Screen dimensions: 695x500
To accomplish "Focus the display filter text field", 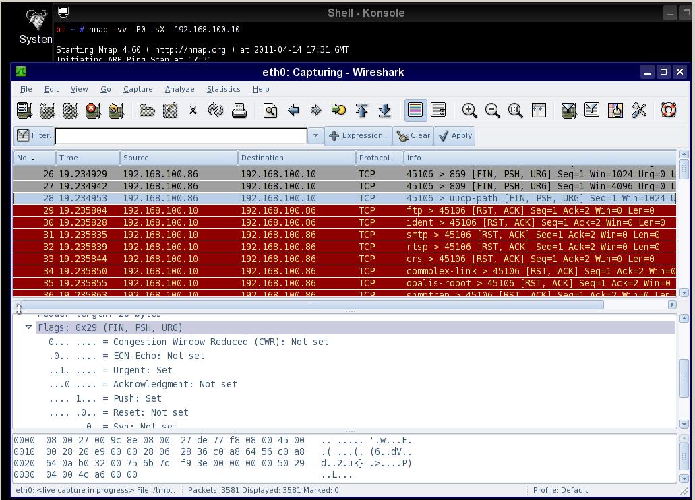I will tap(181, 135).
